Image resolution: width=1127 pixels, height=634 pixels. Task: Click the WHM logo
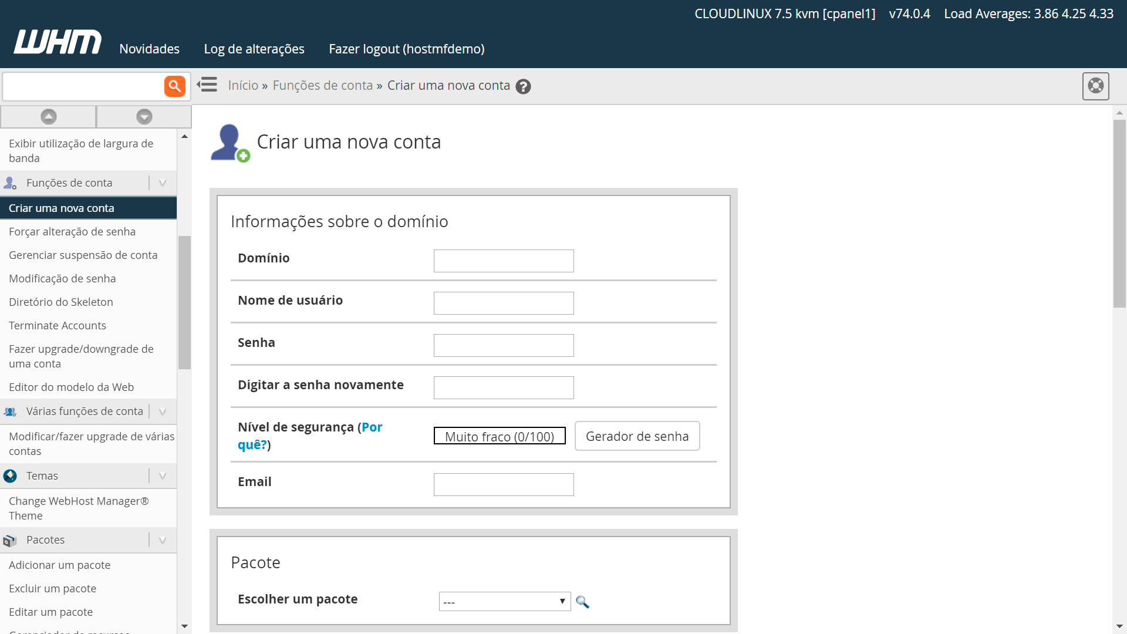tap(58, 42)
